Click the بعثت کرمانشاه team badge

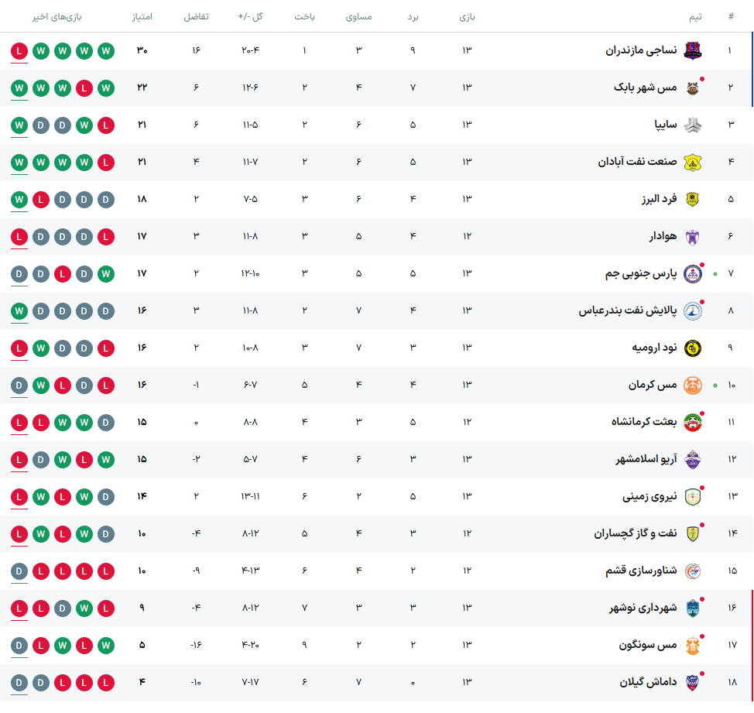click(x=693, y=422)
